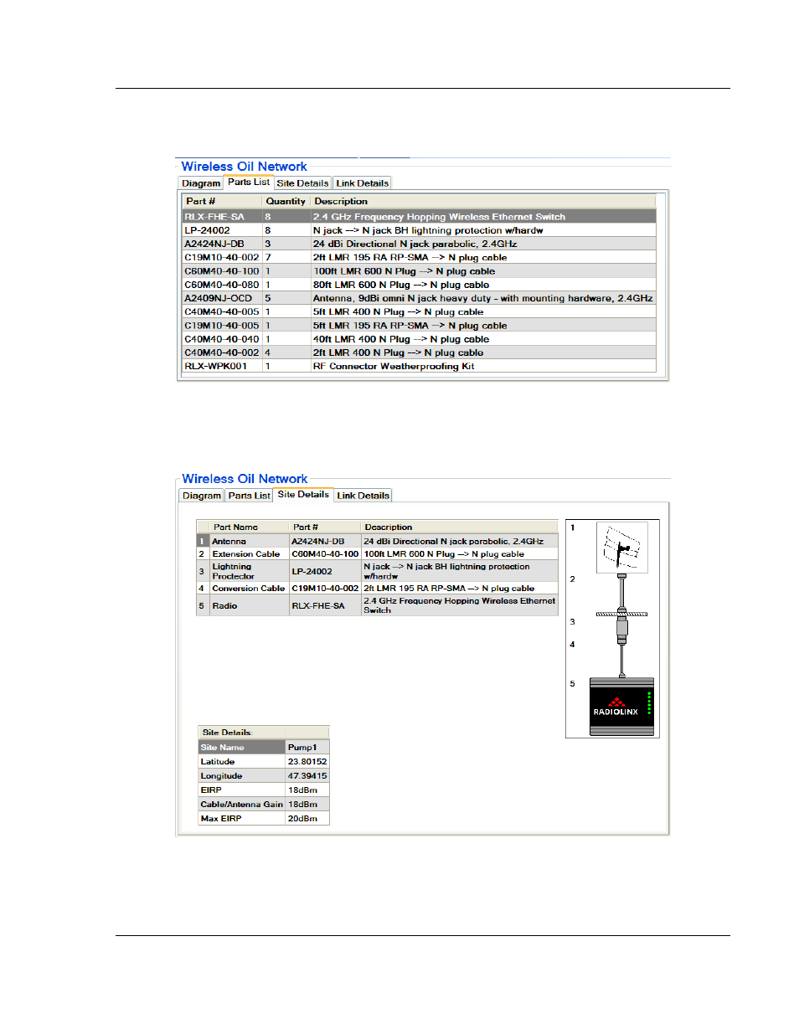
Task: Select the C60M40-40-100 parts list row
Action: [x=419, y=271]
